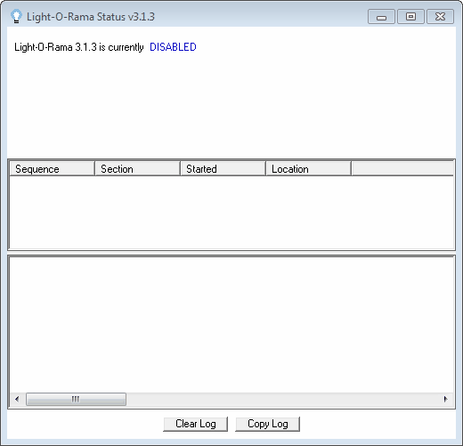The height and width of the screenshot is (446, 463).
Task: Click the blue DISABLED status text
Action: (173, 47)
